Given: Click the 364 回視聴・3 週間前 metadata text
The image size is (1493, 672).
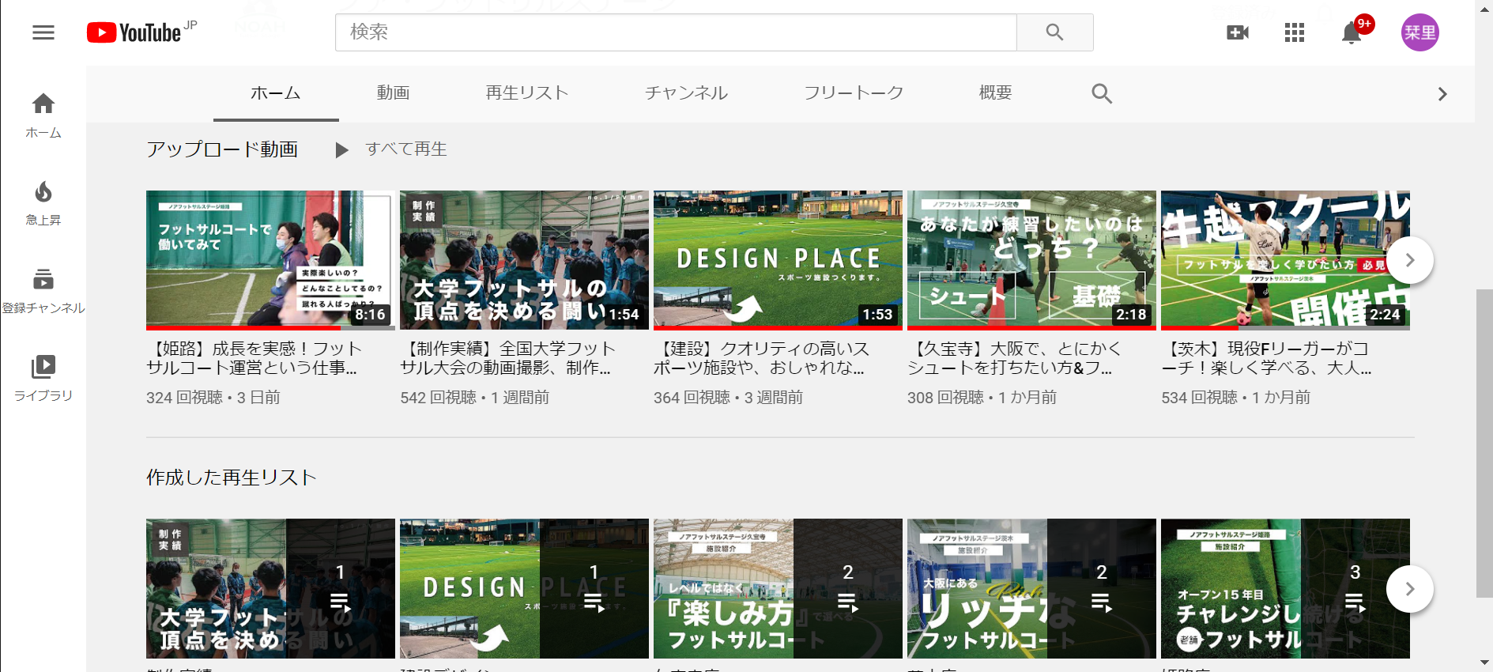Looking at the screenshot, I should [x=728, y=398].
